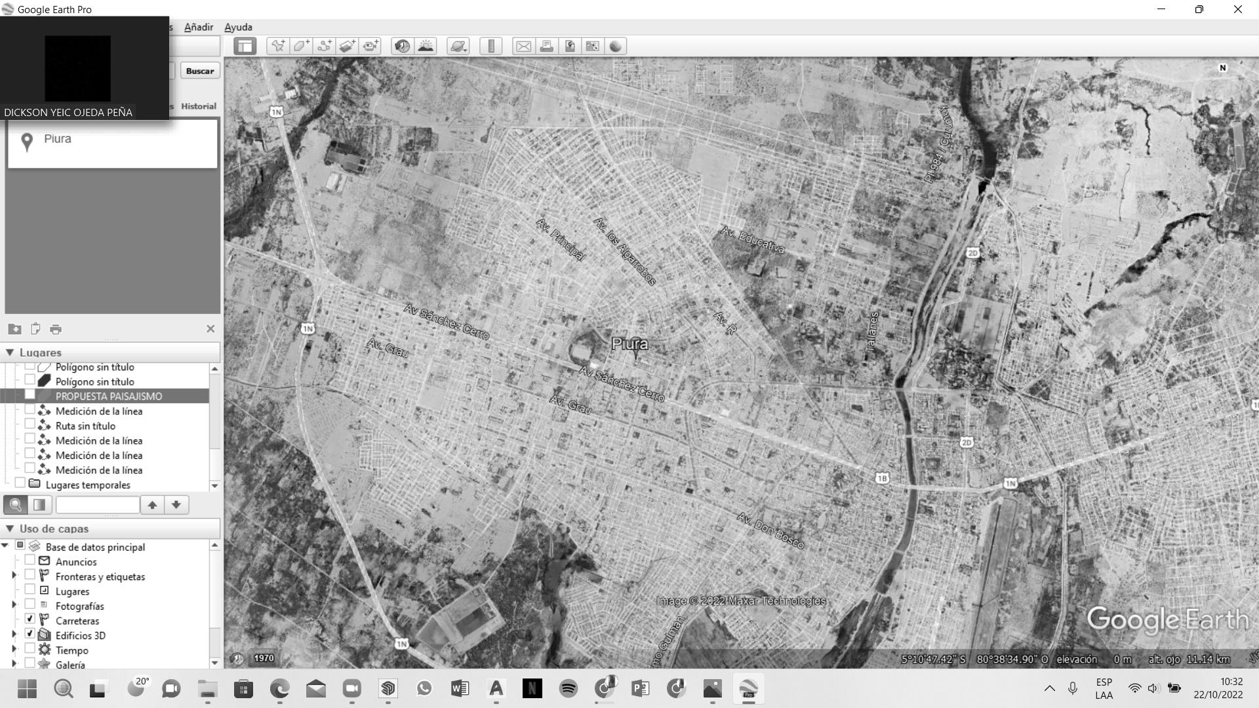This screenshot has width=1259, height=708.
Task: Toggle the sidebar visibility button
Action: tap(245, 46)
